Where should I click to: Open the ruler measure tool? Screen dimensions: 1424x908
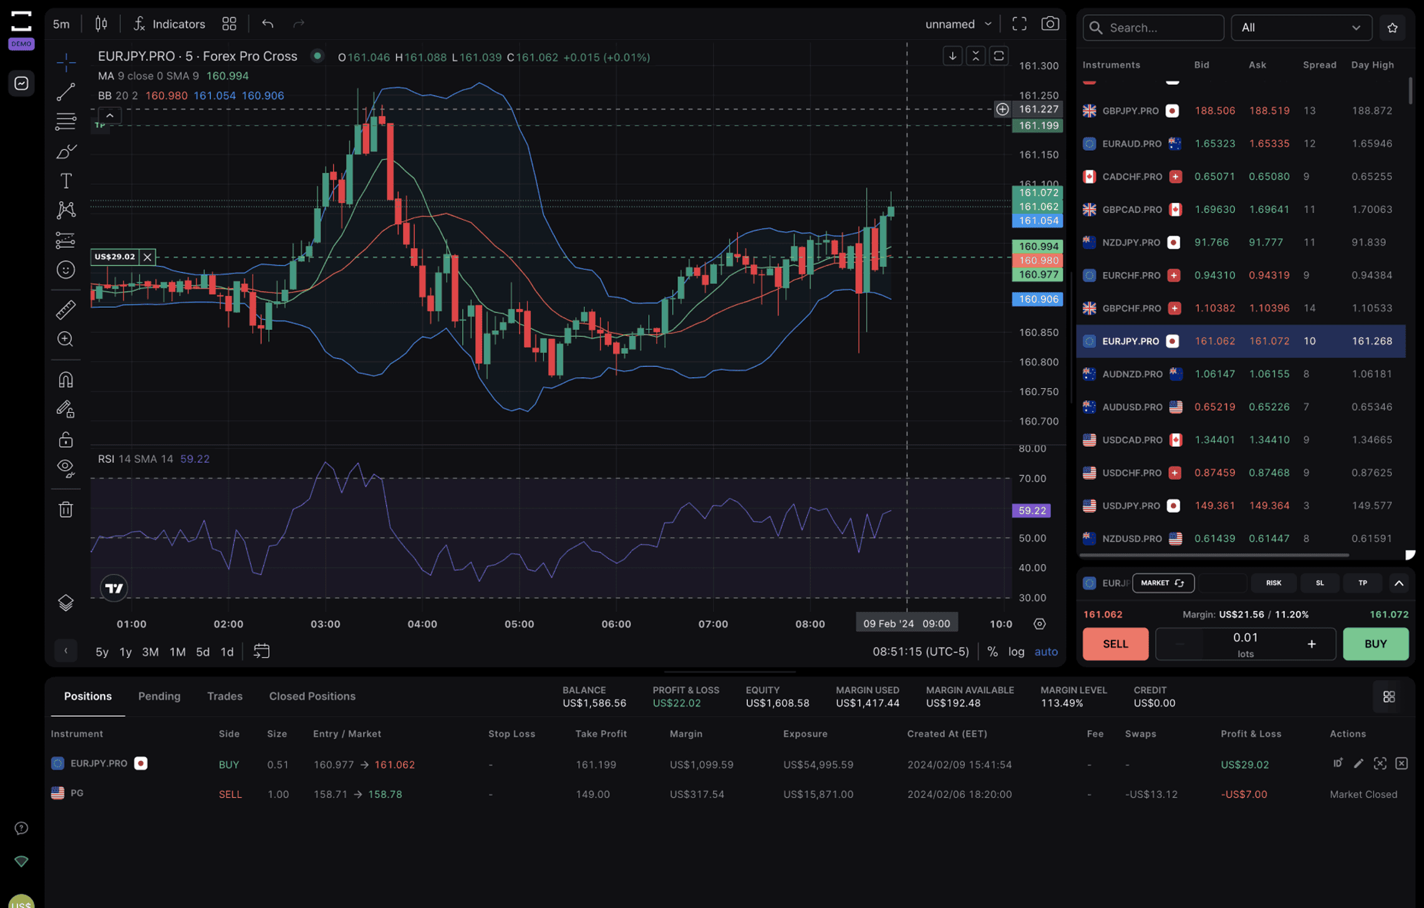pyautogui.click(x=65, y=309)
